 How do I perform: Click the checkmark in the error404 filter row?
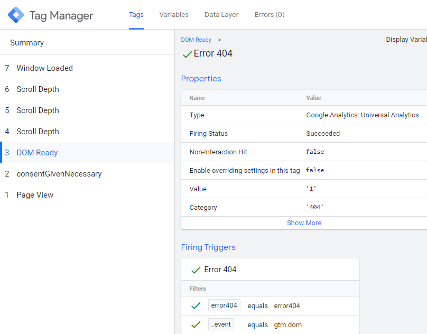pos(196,305)
